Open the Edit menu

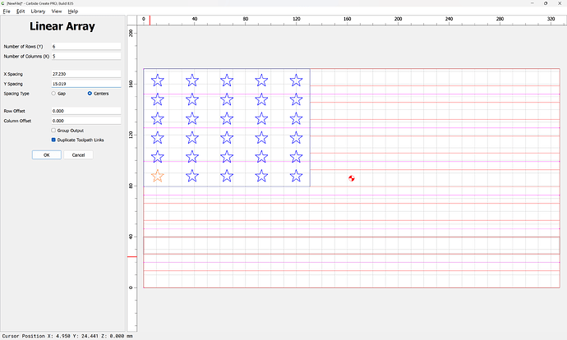click(20, 11)
